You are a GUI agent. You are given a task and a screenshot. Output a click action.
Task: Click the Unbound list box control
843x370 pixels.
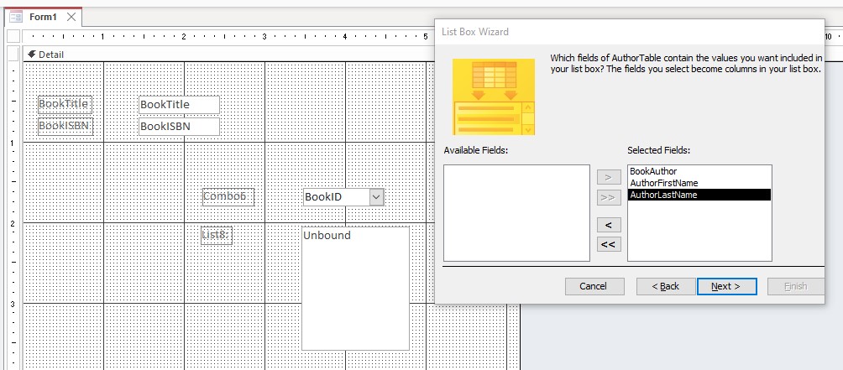click(x=355, y=288)
